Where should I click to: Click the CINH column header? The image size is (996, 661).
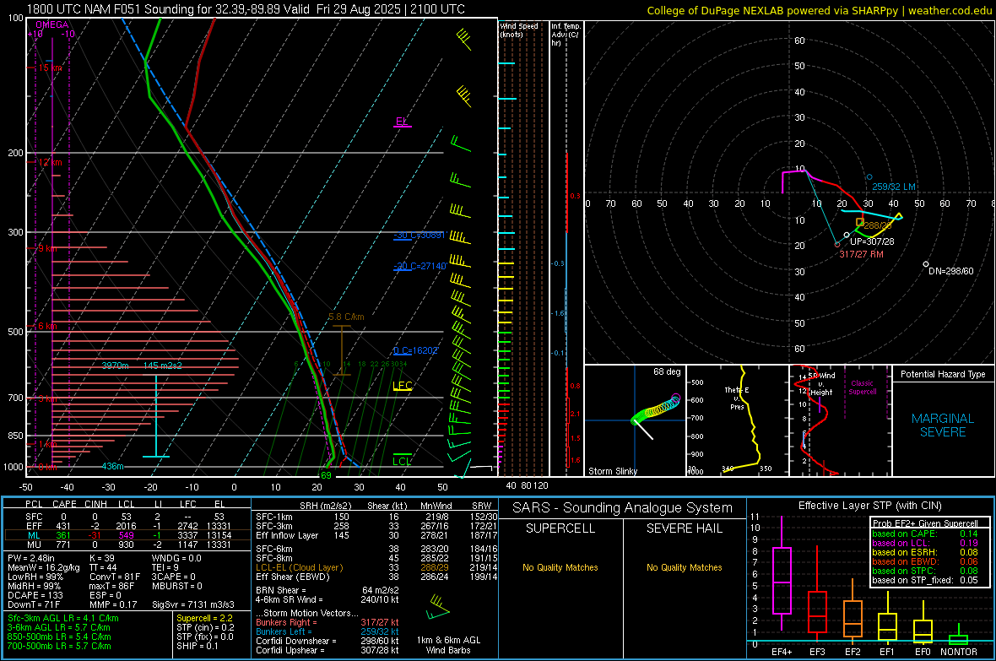pos(96,504)
